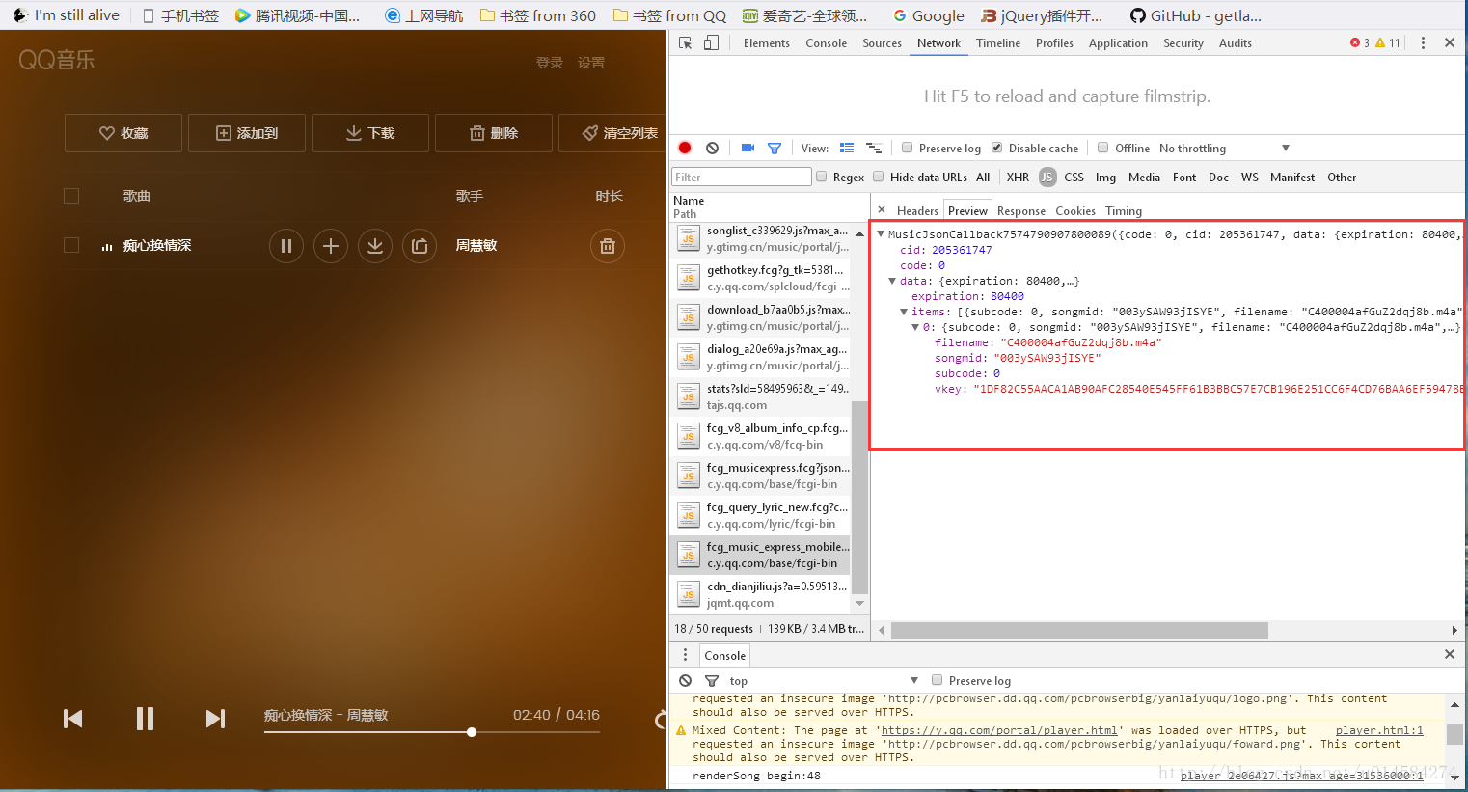Enable the Console Preserve log checkbox
This screenshot has width=1468, height=792.
937,680
